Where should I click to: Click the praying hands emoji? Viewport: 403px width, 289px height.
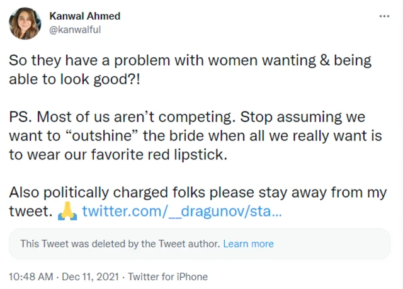pyautogui.click(x=67, y=212)
